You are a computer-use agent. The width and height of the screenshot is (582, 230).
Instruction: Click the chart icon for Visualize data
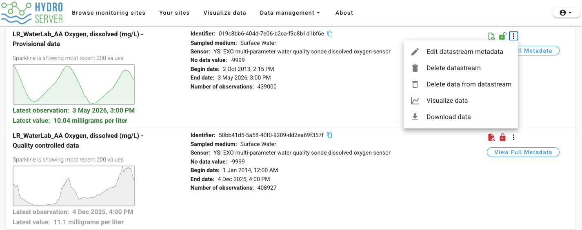415,101
